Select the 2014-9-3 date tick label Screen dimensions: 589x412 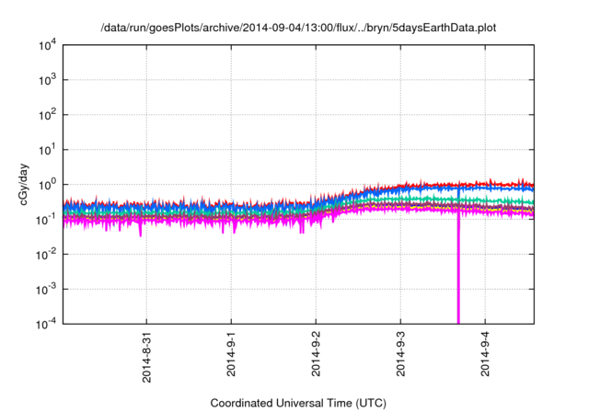(x=401, y=354)
